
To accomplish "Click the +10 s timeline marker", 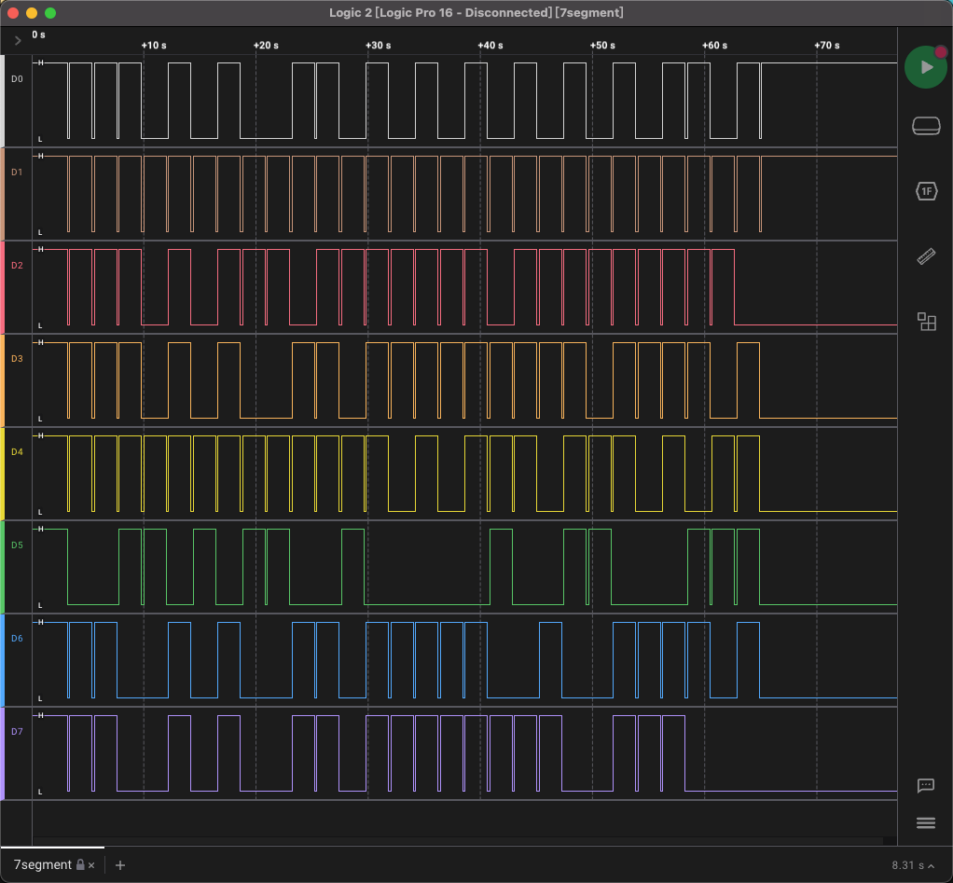I will [x=154, y=45].
